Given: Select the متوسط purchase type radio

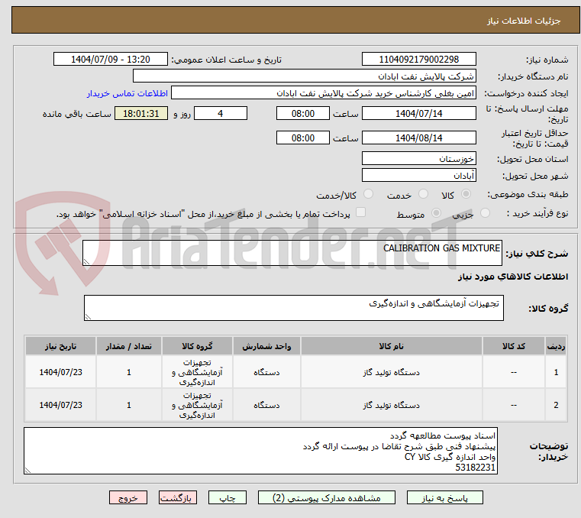Looking at the screenshot, I should (436, 213).
